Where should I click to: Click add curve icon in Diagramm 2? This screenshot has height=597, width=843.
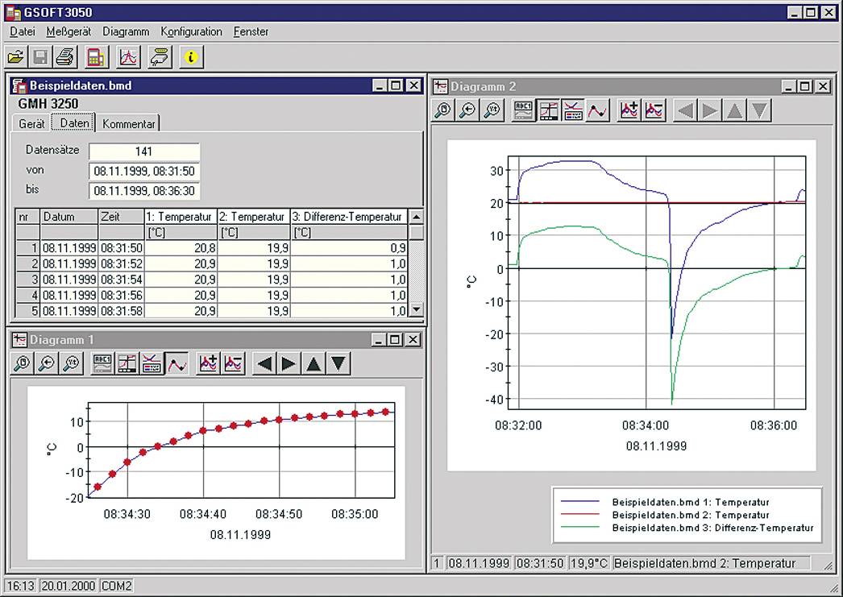pos(629,111)
